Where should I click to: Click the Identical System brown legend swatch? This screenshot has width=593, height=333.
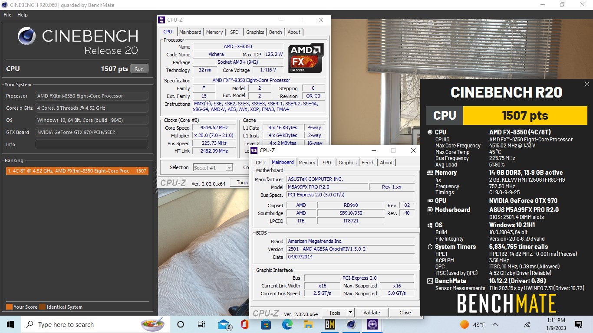[42, 307]
